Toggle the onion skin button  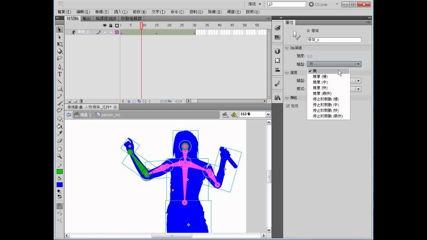tap(128, 101)
